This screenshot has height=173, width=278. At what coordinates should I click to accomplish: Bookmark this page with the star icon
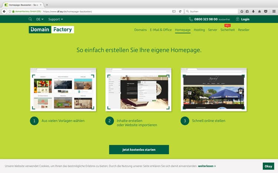pyautogui.click(x=242, y=11)
